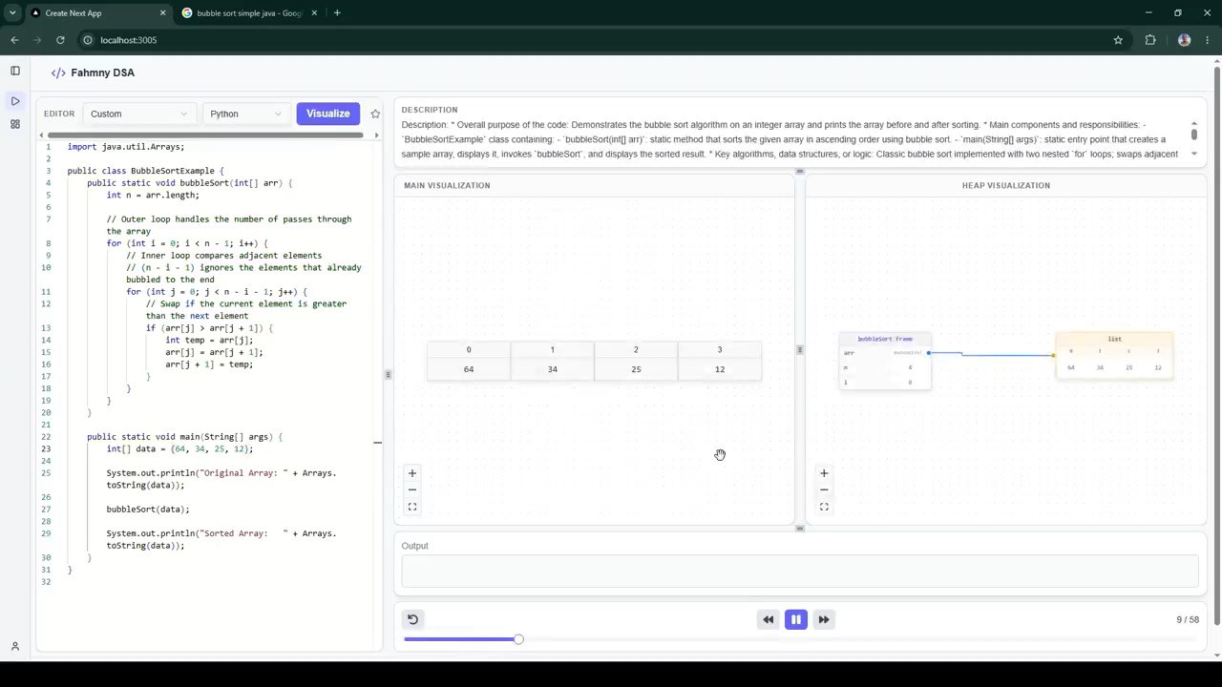Screen dimensions: 1222x687
Task: Open the Python language dropdown
Action: pyautogui.click(x=246, y=114)
